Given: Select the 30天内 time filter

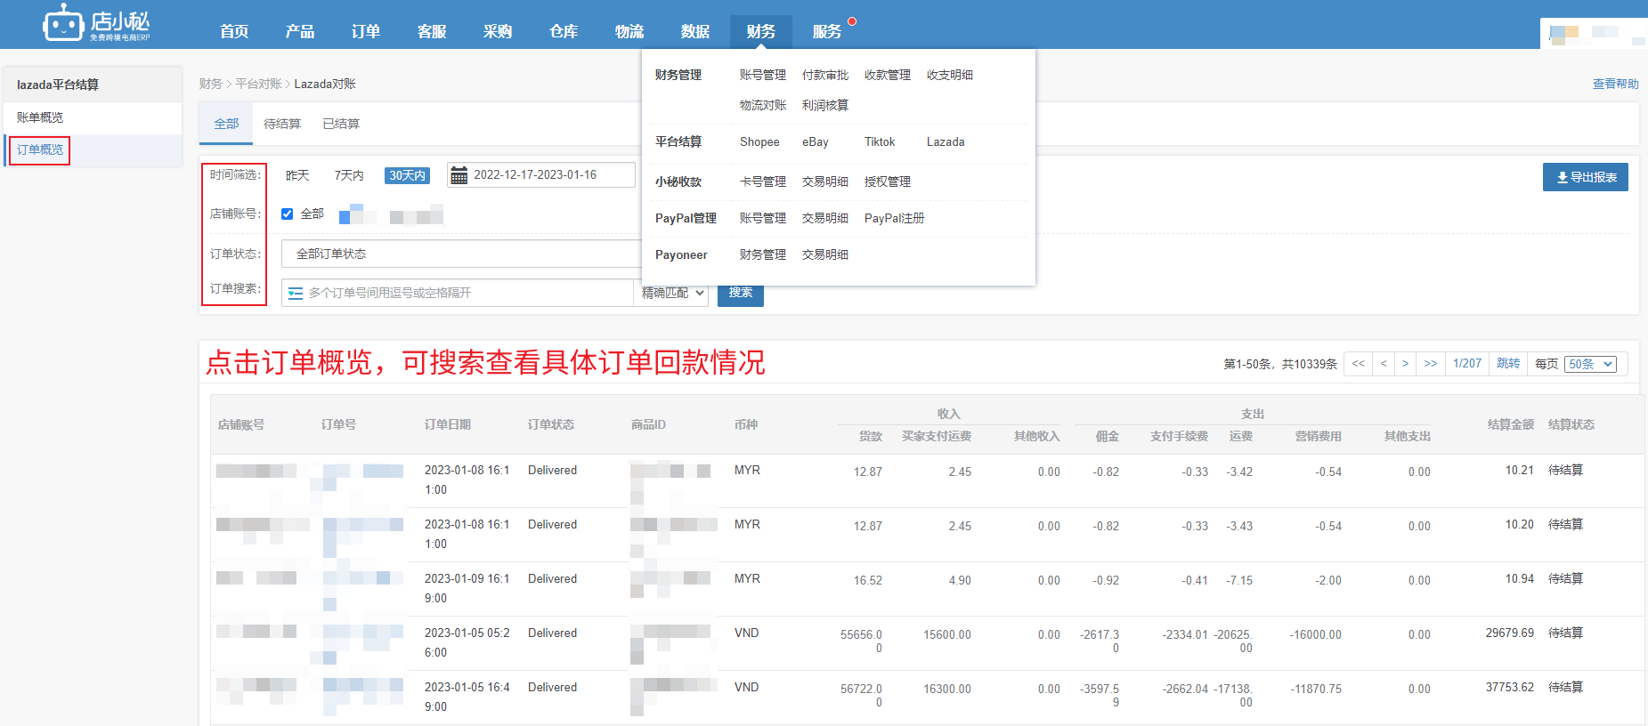Looking at the screenshot, I should point(407,175).
